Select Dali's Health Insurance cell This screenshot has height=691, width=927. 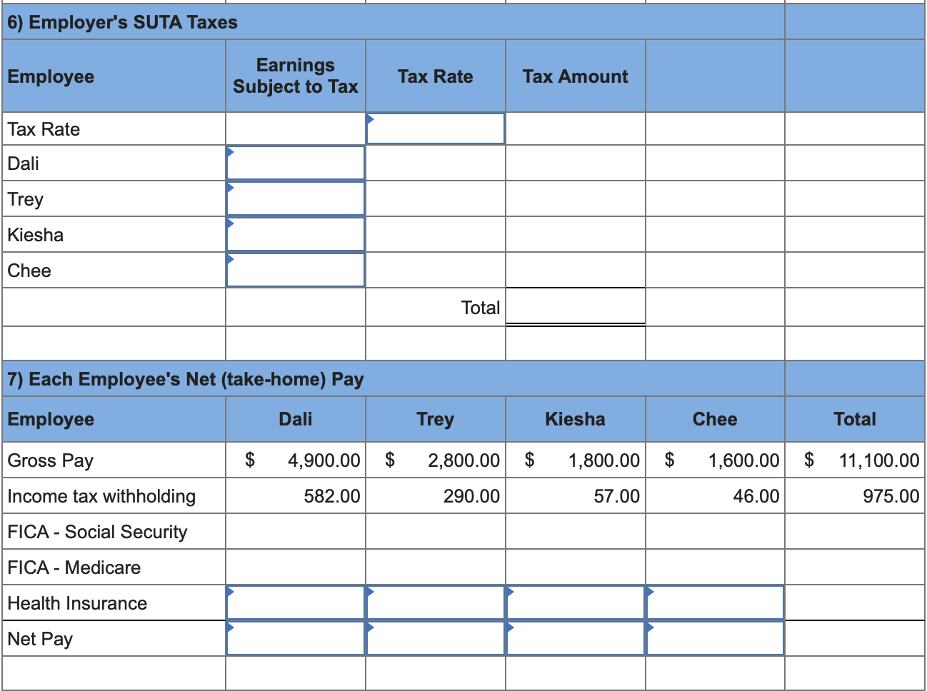[296, 602]
